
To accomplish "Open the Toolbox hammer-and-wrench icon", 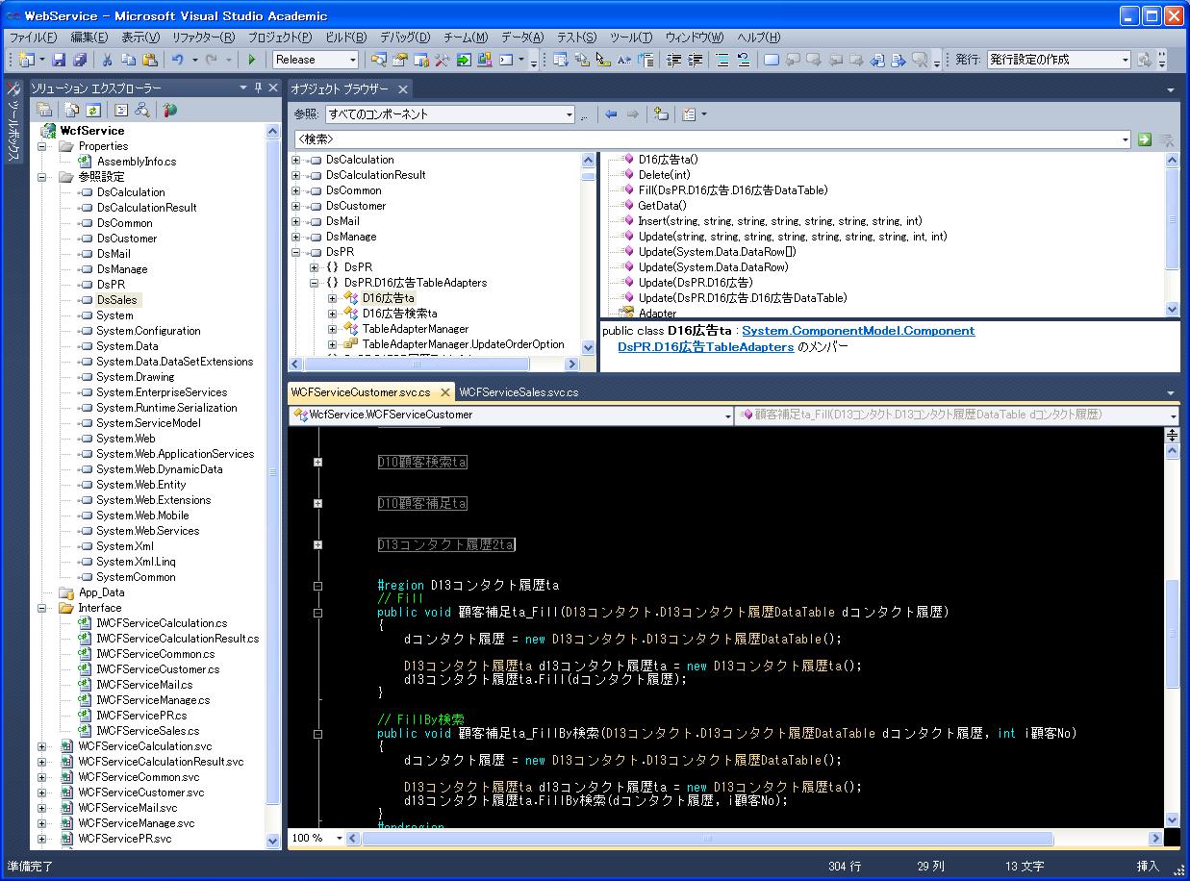I will click(442, 60).
